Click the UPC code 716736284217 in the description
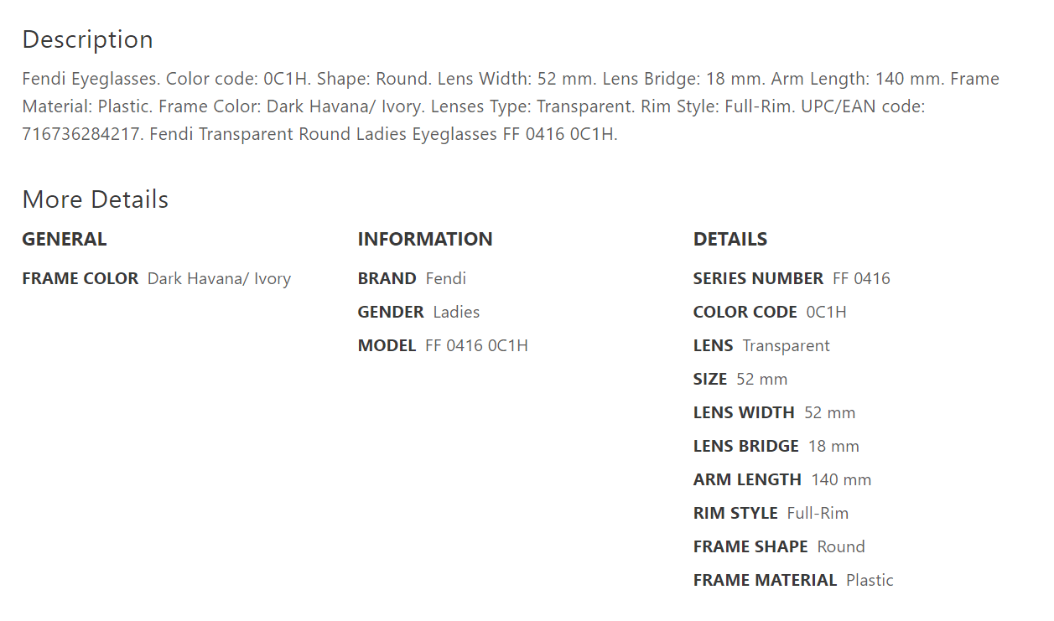Screen dimensions: 1054x621 [x=80, y=134]
